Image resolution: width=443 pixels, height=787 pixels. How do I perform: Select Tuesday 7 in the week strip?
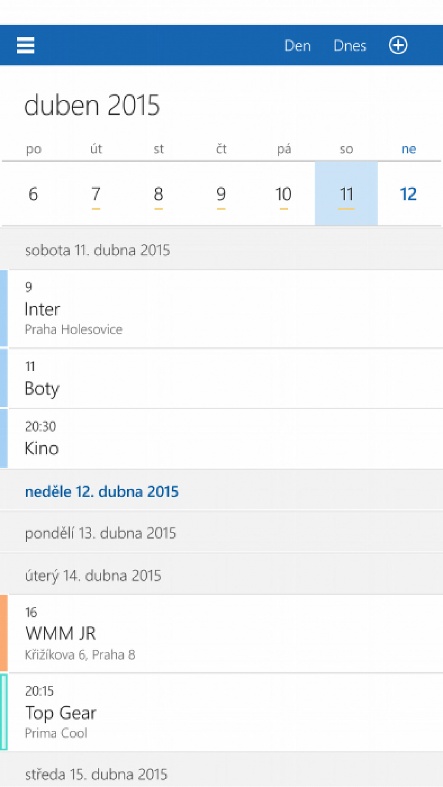[96, 194]
